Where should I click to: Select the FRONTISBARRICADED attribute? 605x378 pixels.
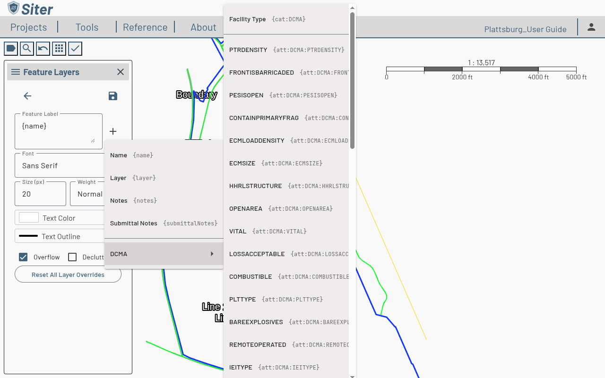[x=286, y=72]
